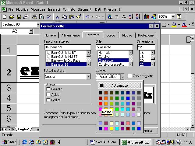Click the Dimensione size input field
The width and height of the screenshot is (195, 146).
[146, 47]
